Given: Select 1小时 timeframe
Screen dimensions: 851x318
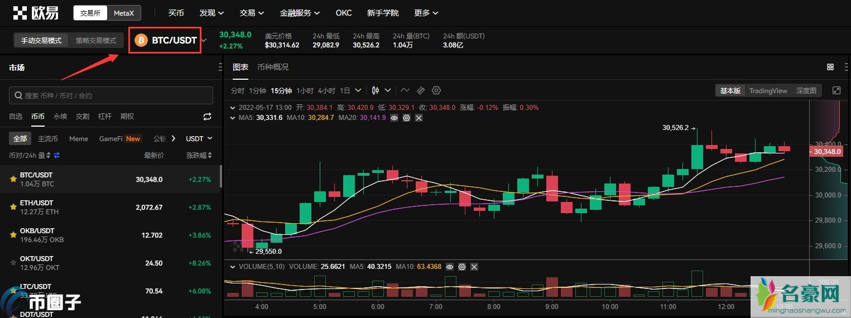Looking at the screenshot, I should coord(305,90).
